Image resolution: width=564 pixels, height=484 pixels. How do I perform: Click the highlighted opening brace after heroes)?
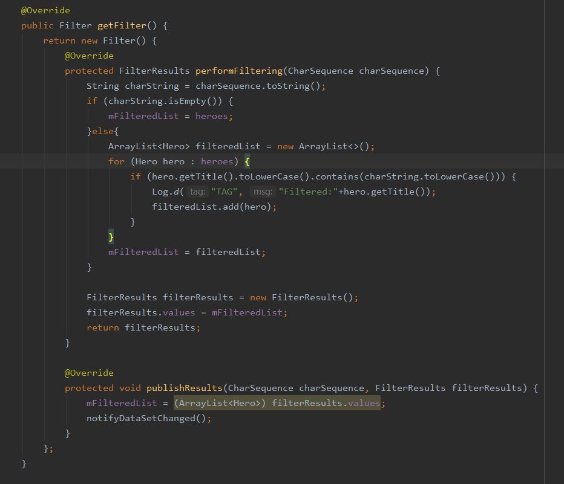pos(247,161)
